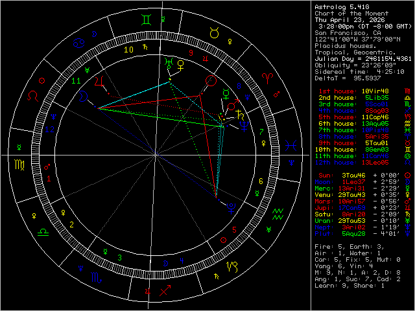Click house number 12 in the wheel
This screenshot has width=415, height=311.
[49, 130]
